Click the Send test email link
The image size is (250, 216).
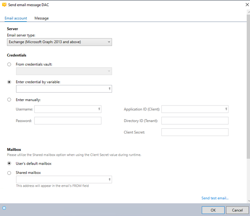point(215,198)
